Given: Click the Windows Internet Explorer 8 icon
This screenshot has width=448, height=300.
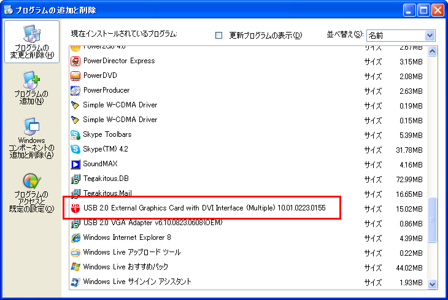Looking at the screenshot, I should click(x=75, y=237).
